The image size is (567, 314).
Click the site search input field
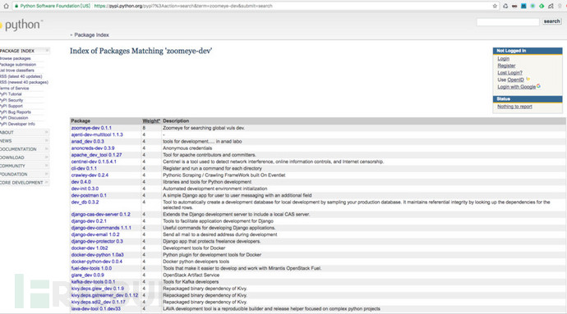coord(508,22)
